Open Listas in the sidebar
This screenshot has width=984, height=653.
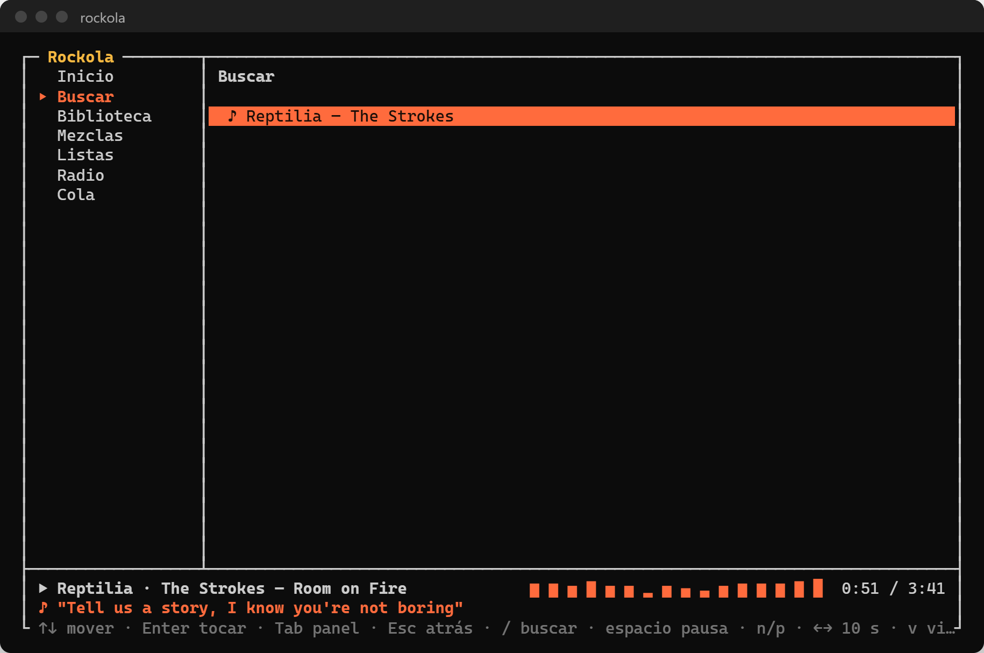pos(85,155)
